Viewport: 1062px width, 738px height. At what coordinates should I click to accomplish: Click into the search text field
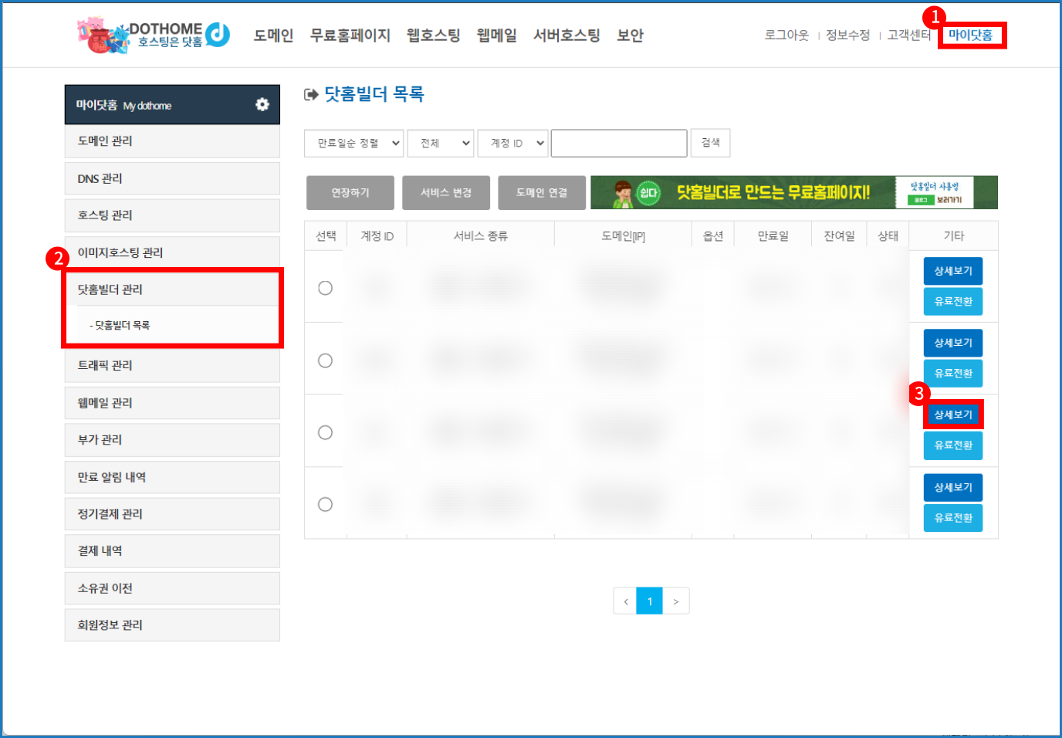pyautogui.click(x=619, y=143)
